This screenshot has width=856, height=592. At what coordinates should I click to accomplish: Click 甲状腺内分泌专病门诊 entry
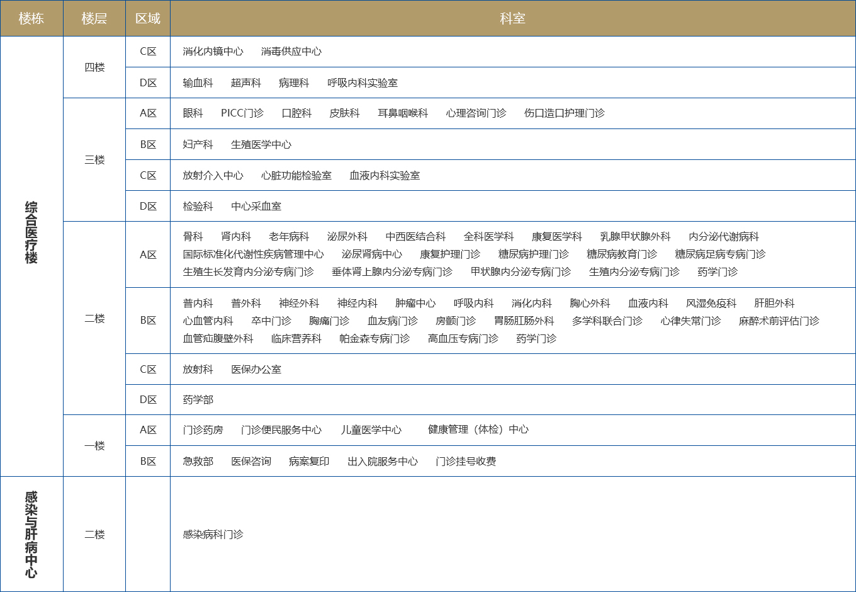point(521,272)
